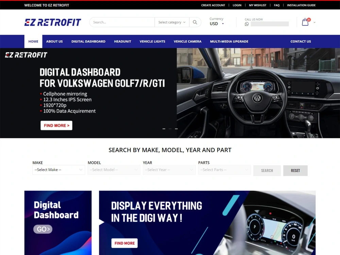Select the second carousel slide indicator
The height and width of the screenshot is (255, 340).
tap(170, 129)
